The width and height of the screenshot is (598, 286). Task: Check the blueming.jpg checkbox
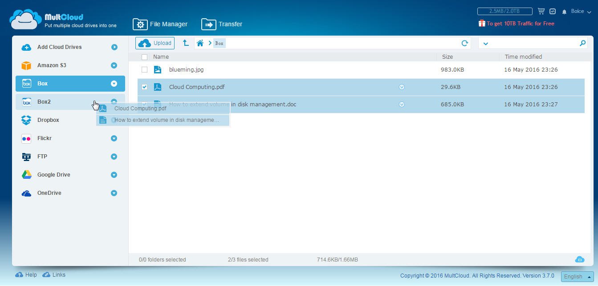click(144, 70)
